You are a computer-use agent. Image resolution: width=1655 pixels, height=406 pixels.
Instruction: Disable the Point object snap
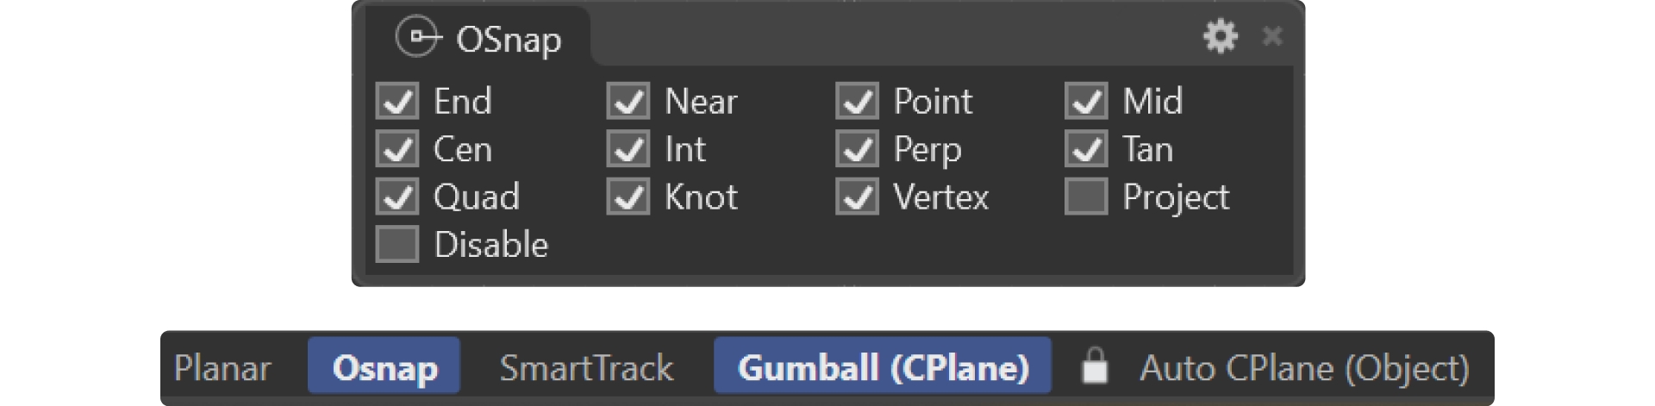tap(858, 102)
